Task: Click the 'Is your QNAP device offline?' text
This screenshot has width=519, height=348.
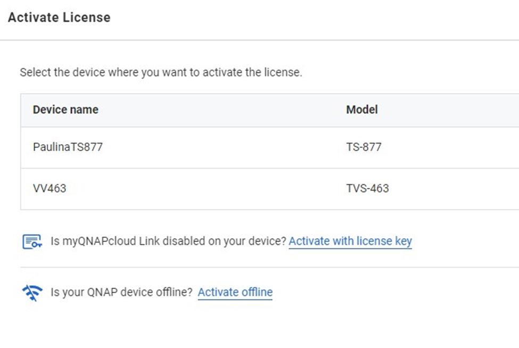Action: [x=121, y=292]
